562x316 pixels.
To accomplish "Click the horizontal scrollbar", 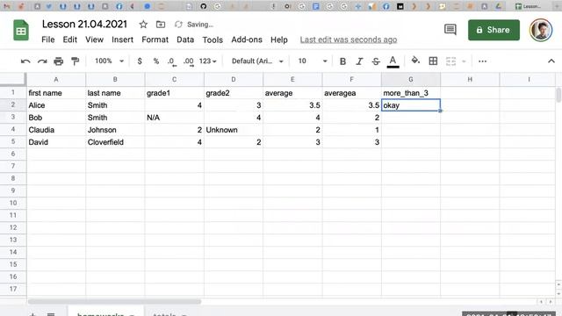I will coord(114,301).
